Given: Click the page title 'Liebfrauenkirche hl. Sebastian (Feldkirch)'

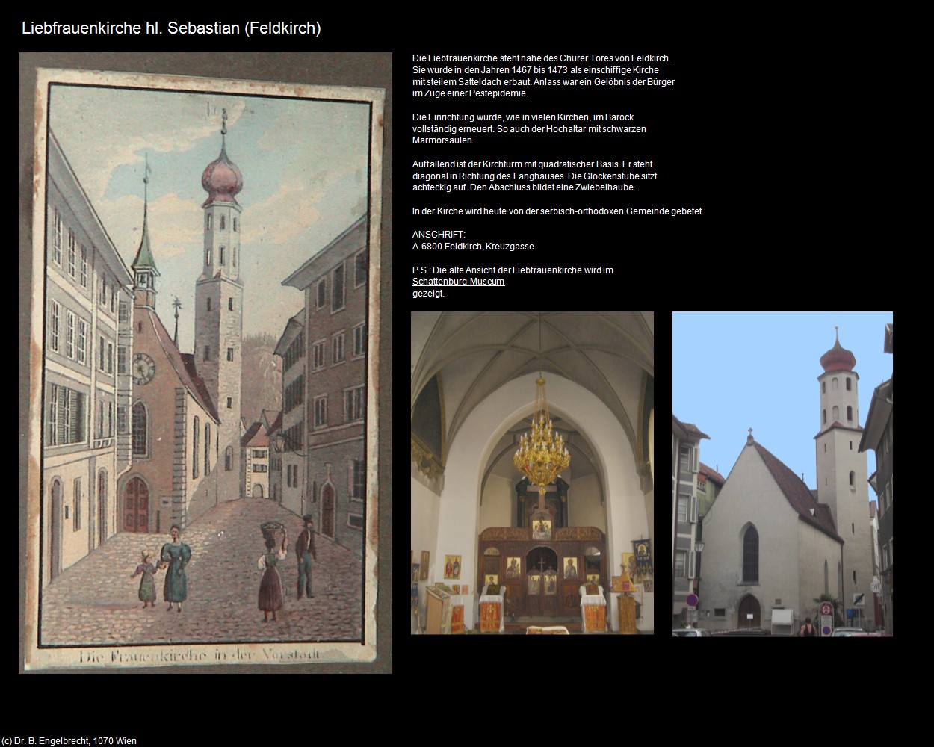Looking at the screenshot, I should [171, 28].
